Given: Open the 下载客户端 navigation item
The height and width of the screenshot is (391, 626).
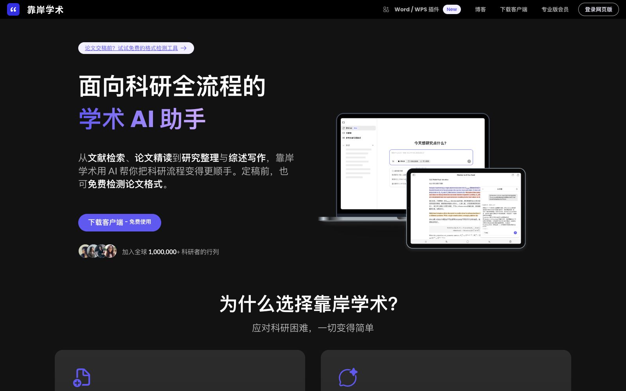Looking at the screenshot, I should [x=514, y=9].
